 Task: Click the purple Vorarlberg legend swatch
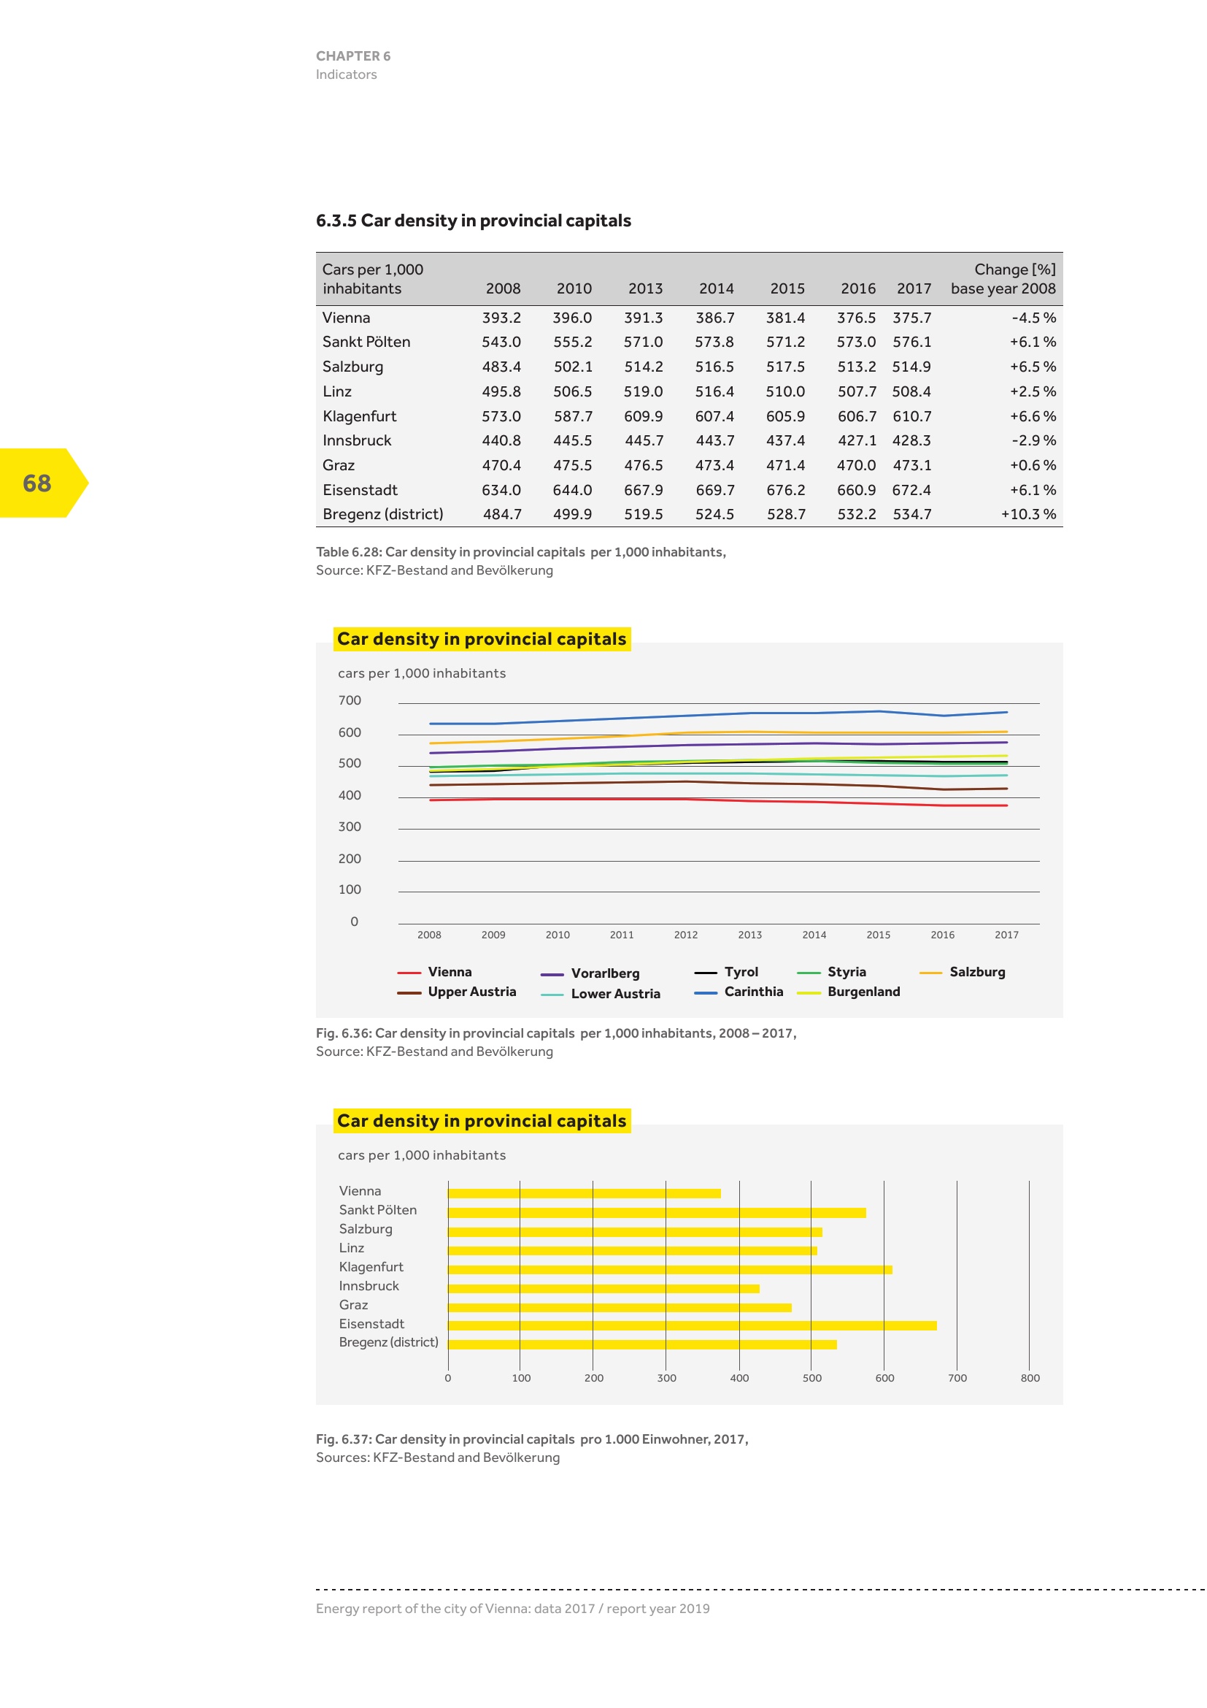tap(552, 974)
